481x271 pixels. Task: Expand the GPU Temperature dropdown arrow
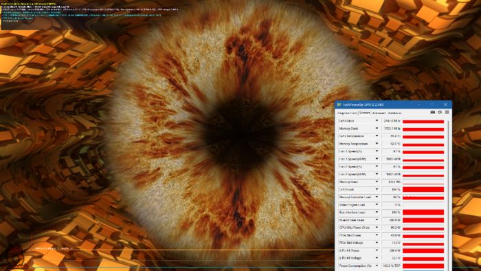[377, 136]
